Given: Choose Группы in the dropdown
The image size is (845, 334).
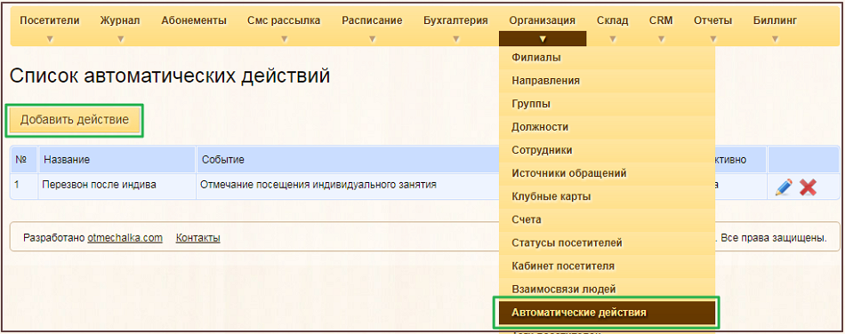Looking at the screenshot, I should (x=608, y=104).
